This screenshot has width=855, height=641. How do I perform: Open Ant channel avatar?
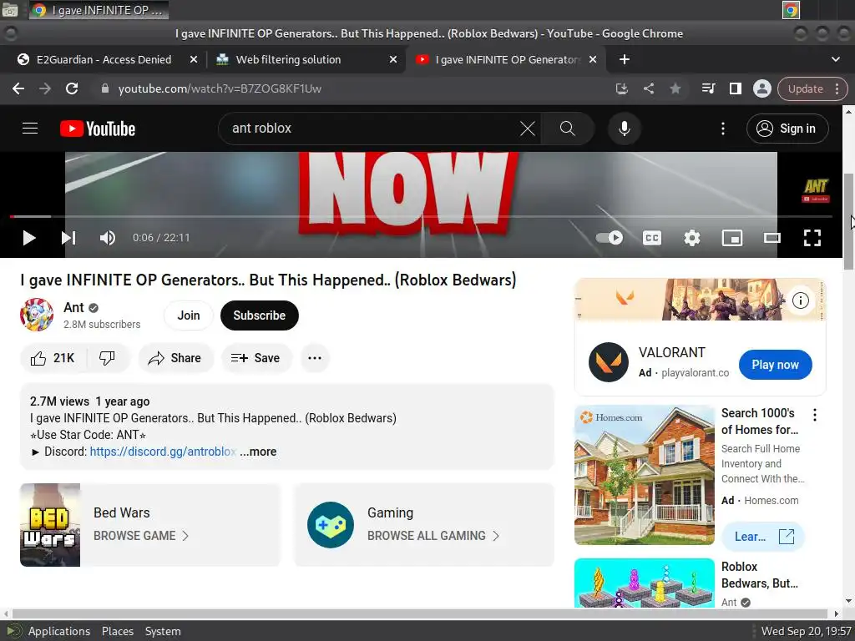pos(37,315)
